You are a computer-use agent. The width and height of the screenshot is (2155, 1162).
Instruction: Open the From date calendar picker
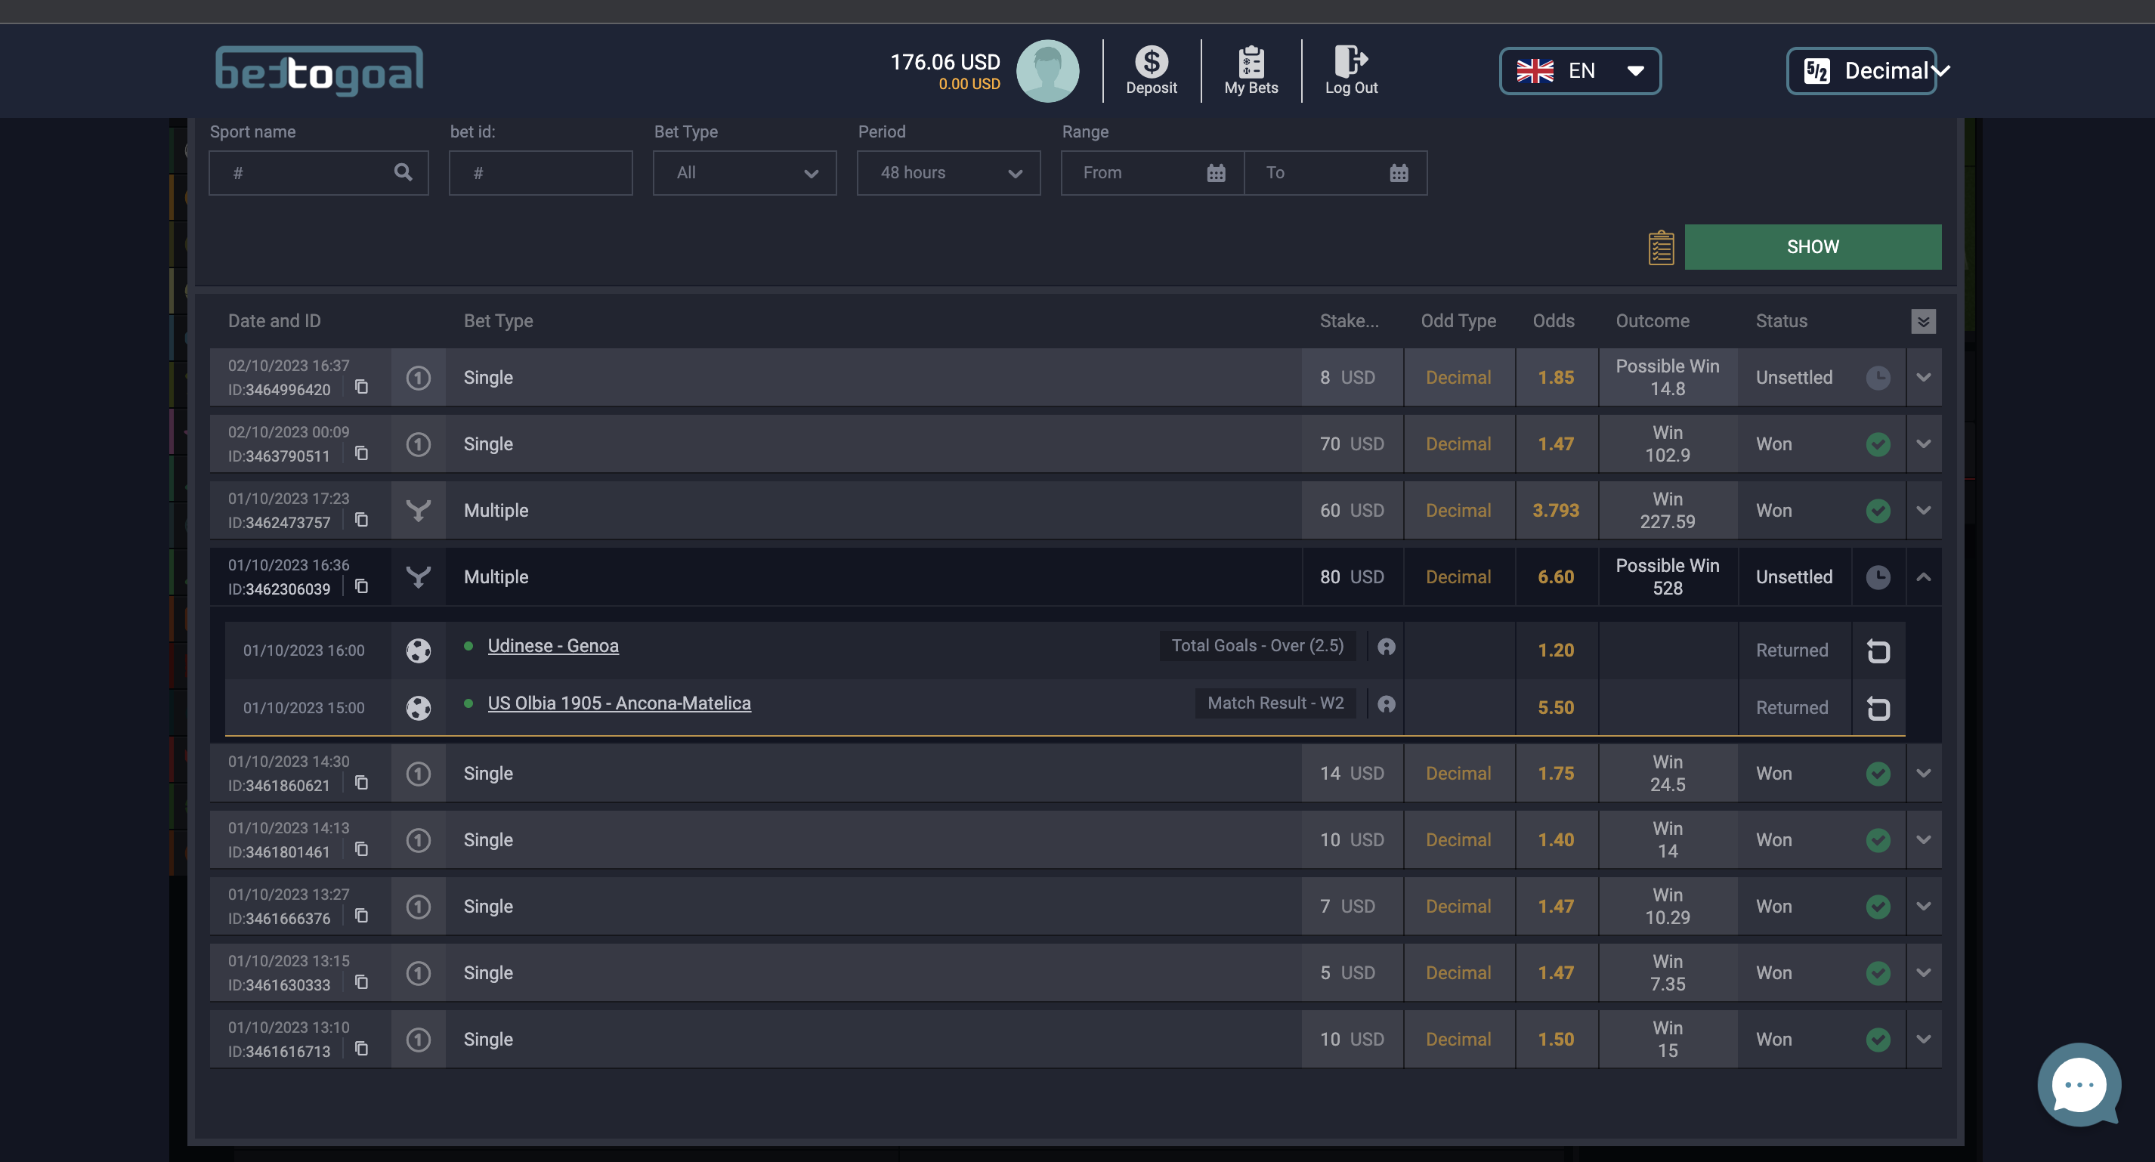(x=1216, y=173)
